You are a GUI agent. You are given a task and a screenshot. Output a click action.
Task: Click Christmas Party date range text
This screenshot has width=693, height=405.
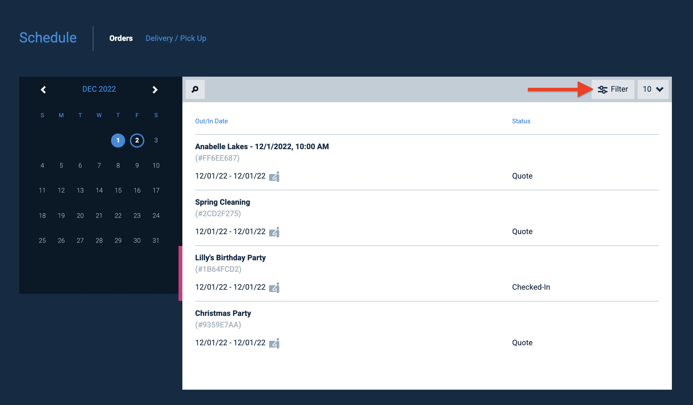click(230, 343)
